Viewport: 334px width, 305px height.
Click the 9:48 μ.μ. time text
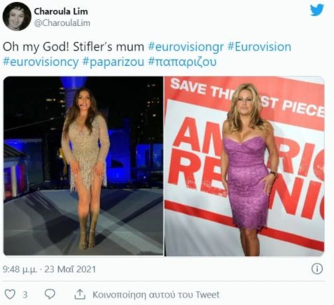click(20, 269)
